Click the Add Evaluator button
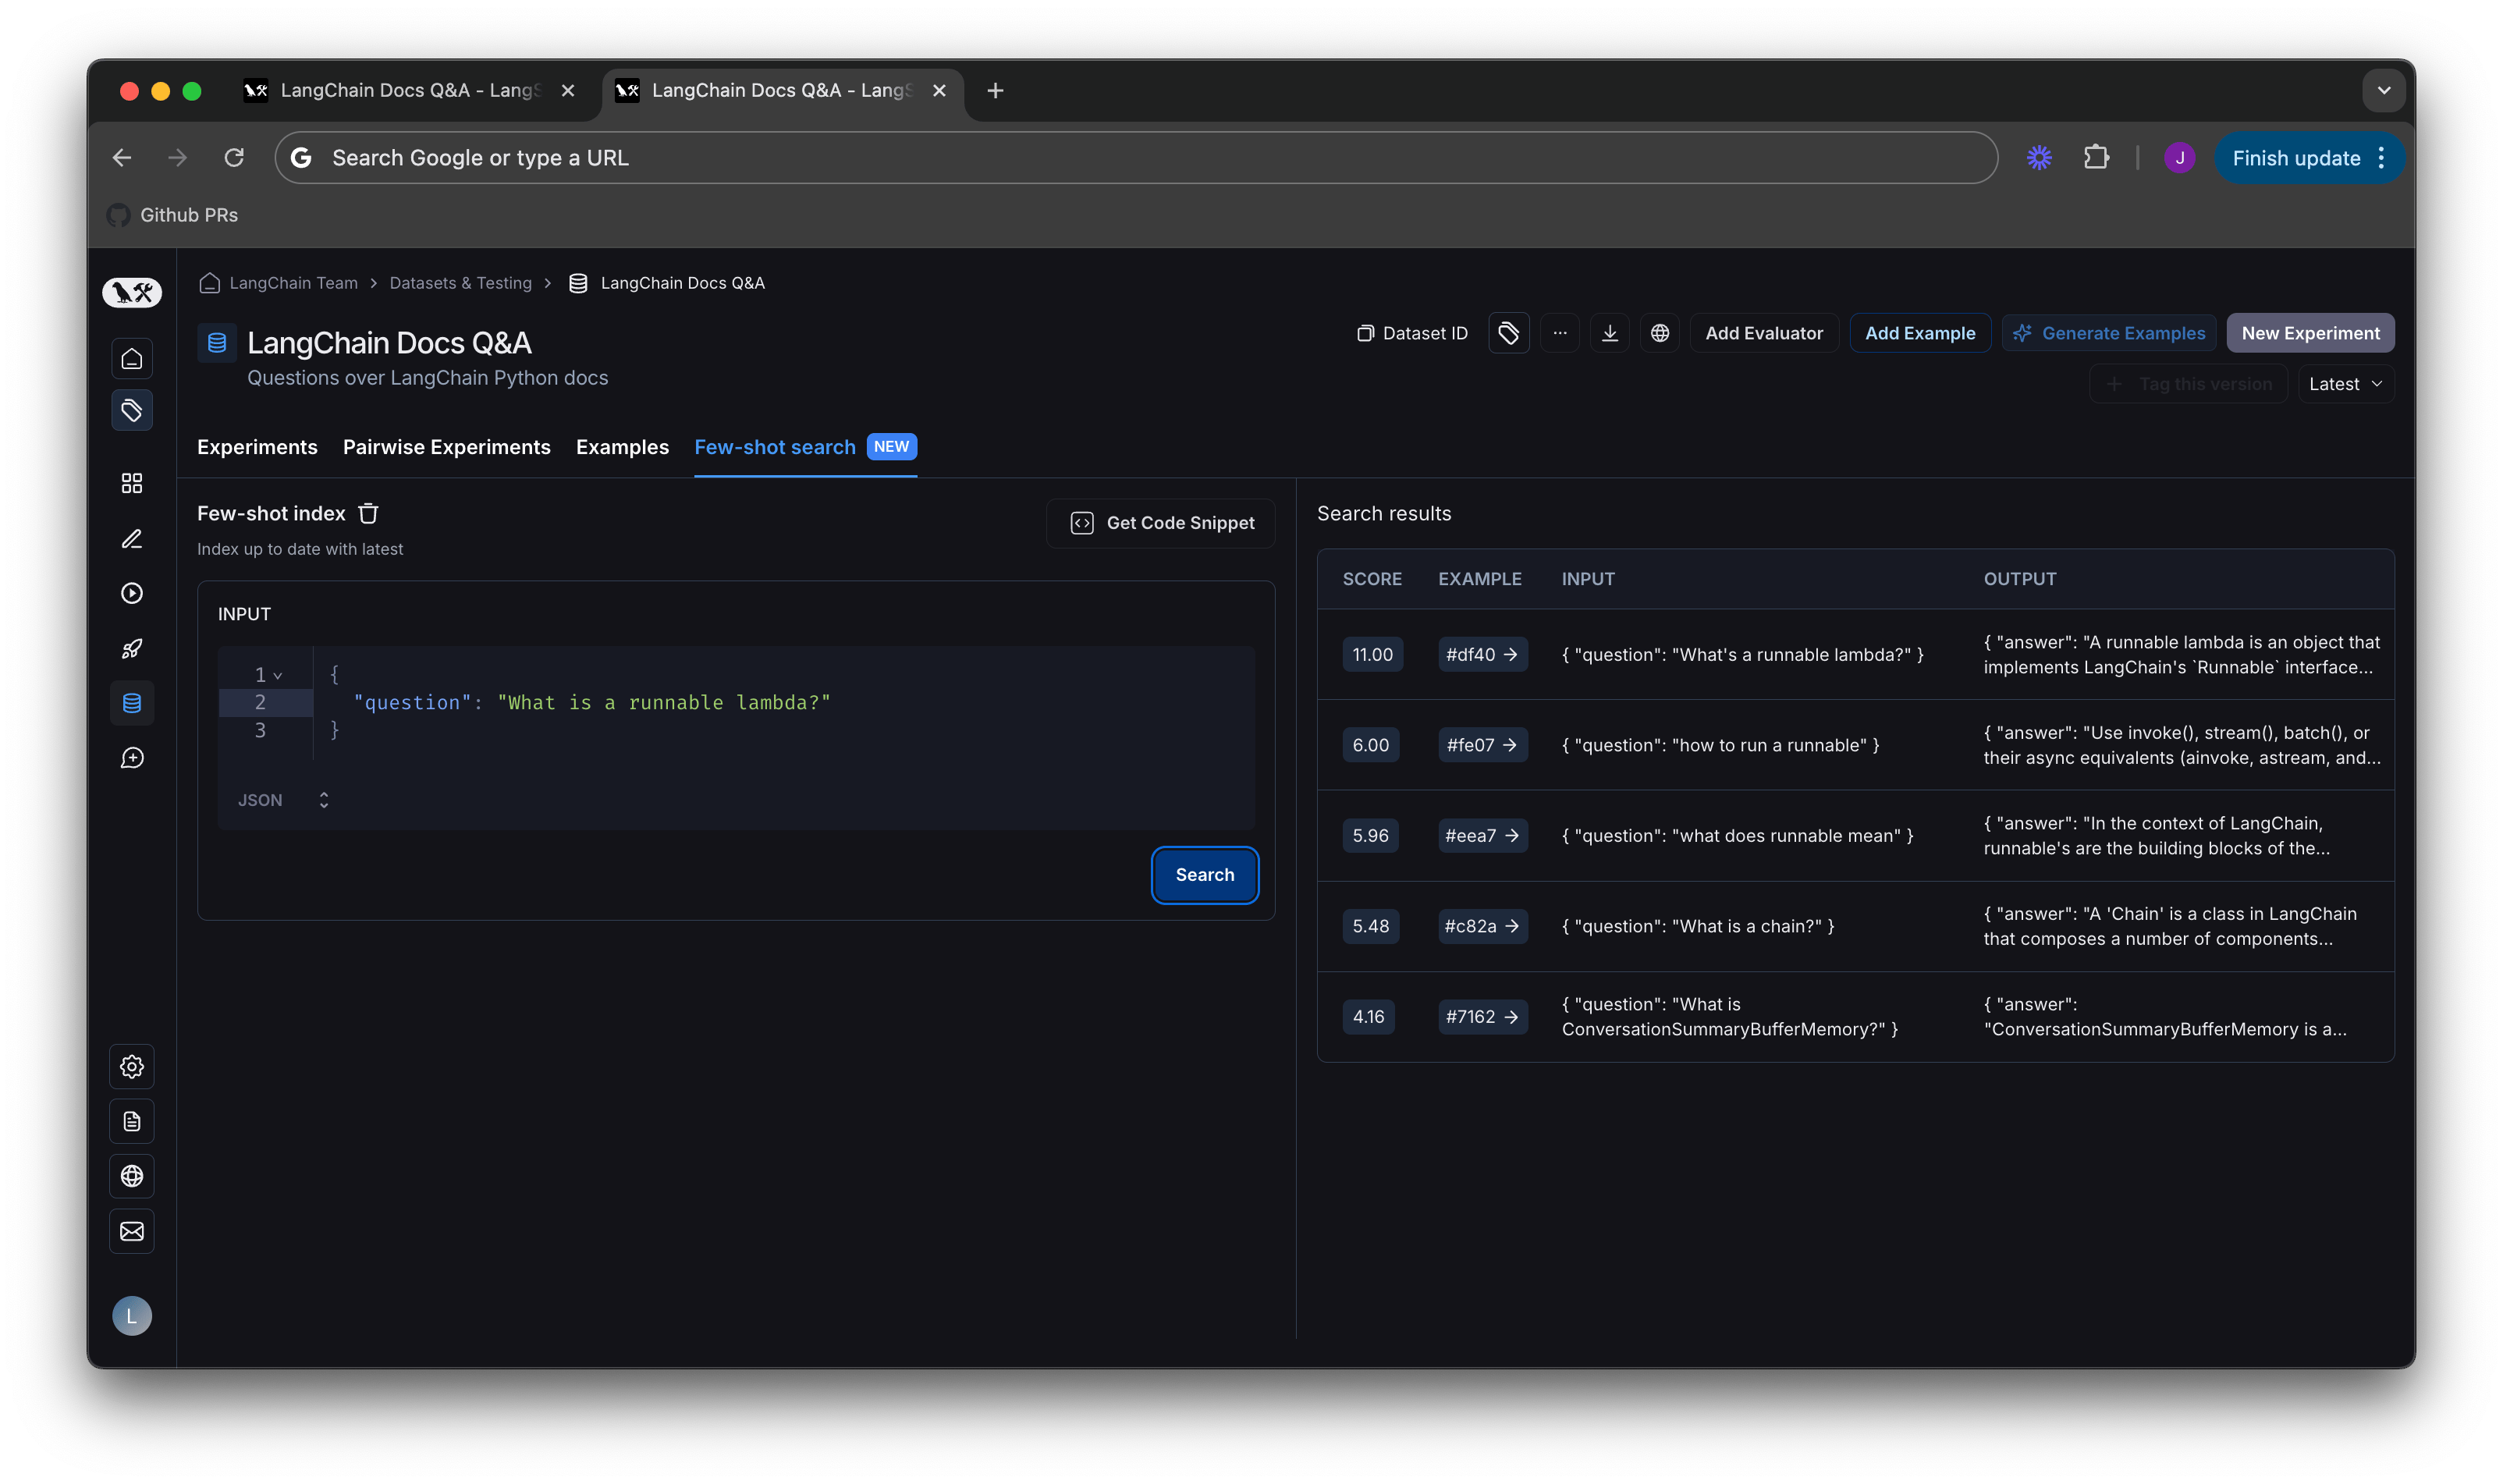Screen dimensions: 2503x1484 (x=1763, y=333)
